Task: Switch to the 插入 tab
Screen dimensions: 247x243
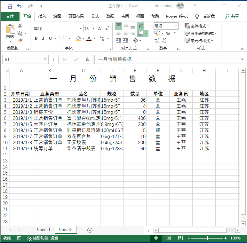Action: 42,16
